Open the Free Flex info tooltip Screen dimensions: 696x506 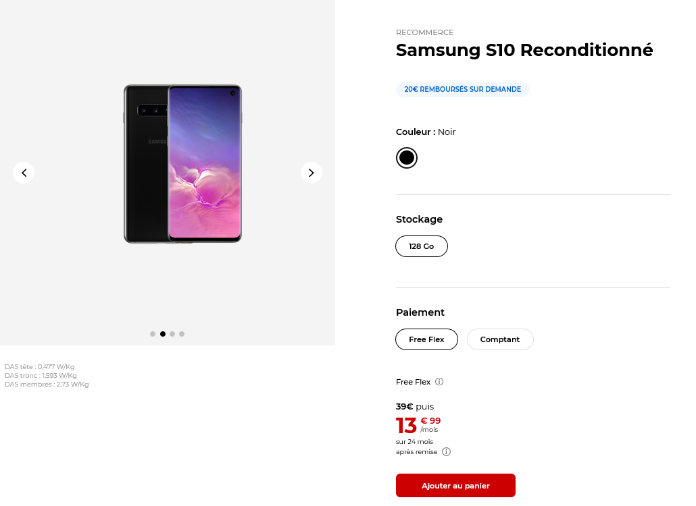[439, 382]
